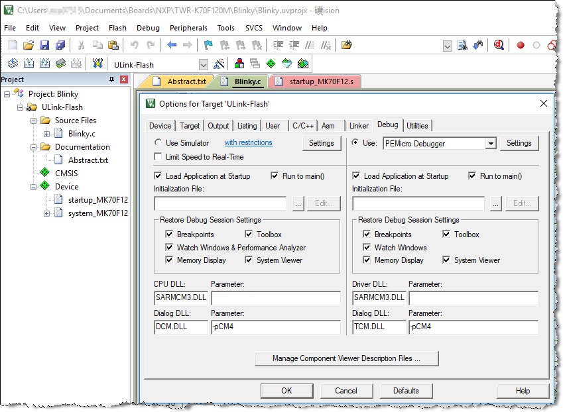Browse debugger Initialization File with ... button
Screen dimensions: 563x412
click(x=495, y=203)
